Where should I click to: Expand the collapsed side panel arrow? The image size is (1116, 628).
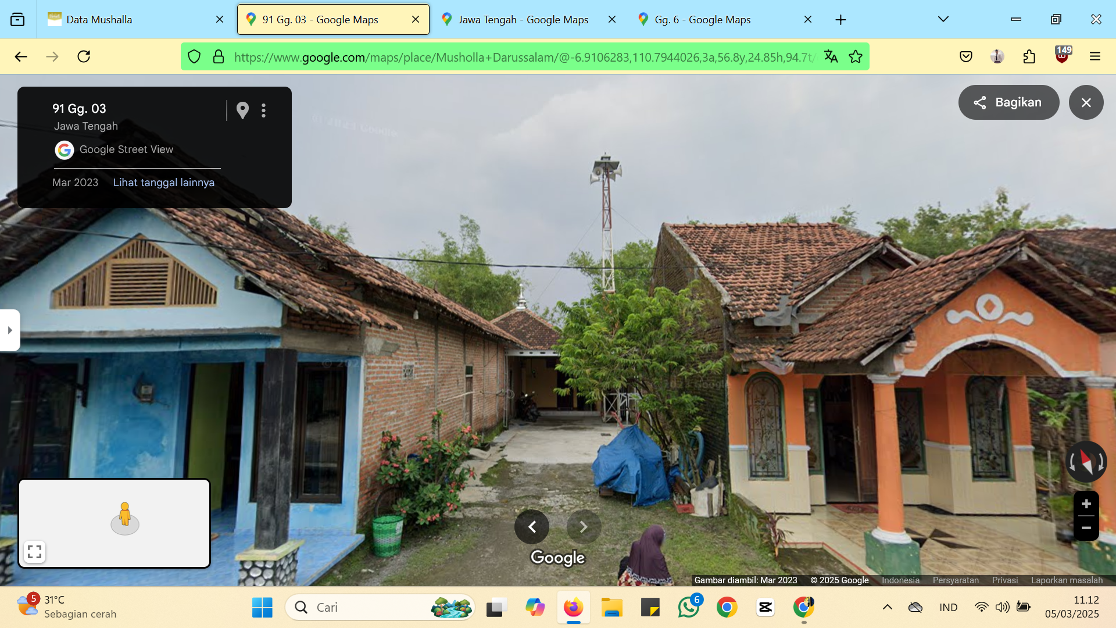[x=10, y=330]
